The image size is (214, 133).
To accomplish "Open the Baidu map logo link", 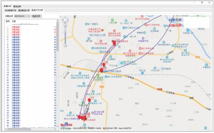I will click(x=66, y=125).
